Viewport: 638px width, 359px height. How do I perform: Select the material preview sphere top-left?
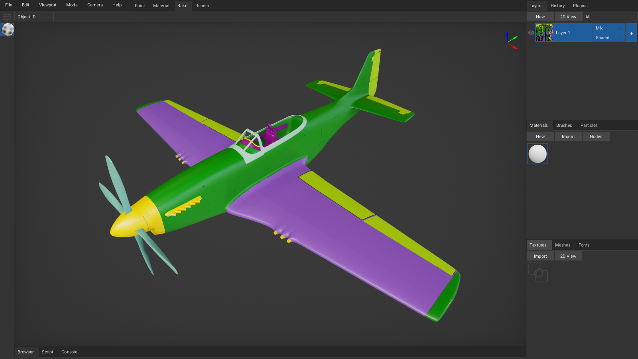pos(7,29)
